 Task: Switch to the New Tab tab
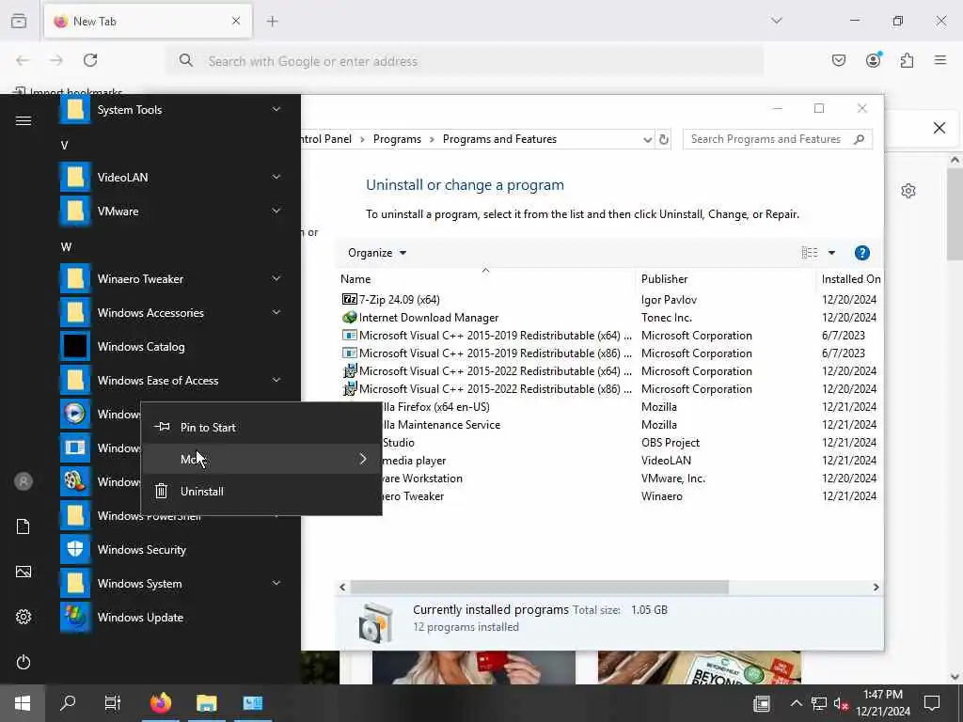pyautogui.click(x=148, y=21)
